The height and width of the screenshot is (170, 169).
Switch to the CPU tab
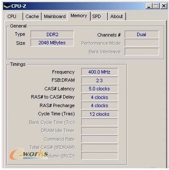pyautogui.click(x=14, y=16)
